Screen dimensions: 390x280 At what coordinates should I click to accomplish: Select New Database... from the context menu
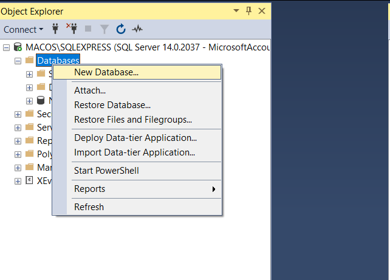coord(106,72)
